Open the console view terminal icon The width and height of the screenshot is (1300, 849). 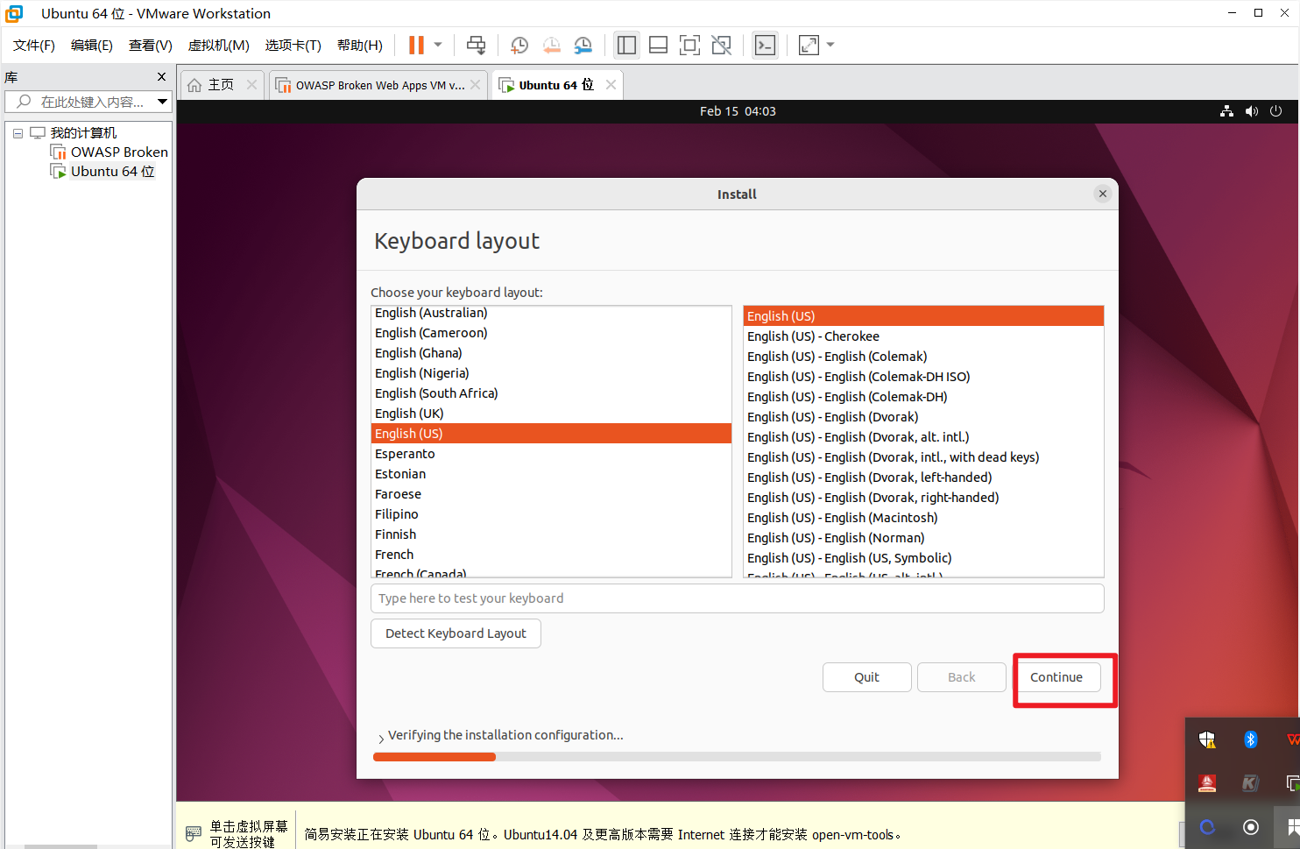point(765,45)
